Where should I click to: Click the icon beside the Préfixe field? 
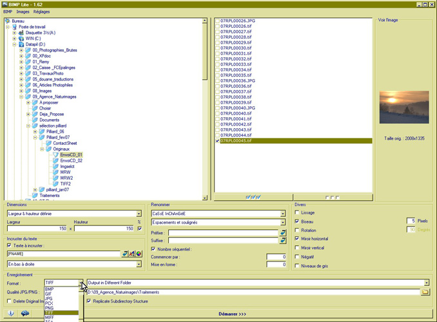(282, 232)
